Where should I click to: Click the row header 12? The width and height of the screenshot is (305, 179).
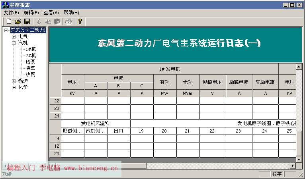coord(55,146)
